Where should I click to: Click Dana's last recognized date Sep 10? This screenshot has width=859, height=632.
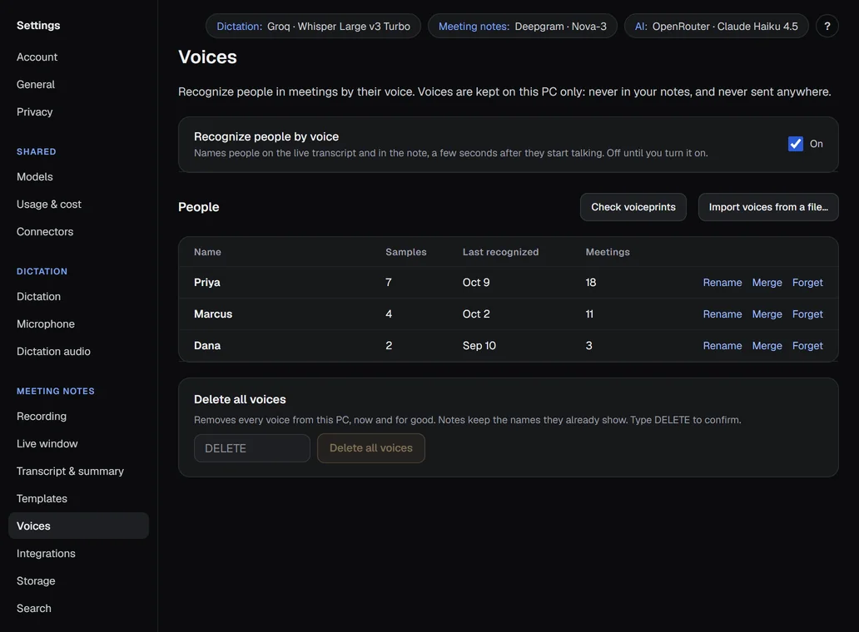tap(479, 346)
